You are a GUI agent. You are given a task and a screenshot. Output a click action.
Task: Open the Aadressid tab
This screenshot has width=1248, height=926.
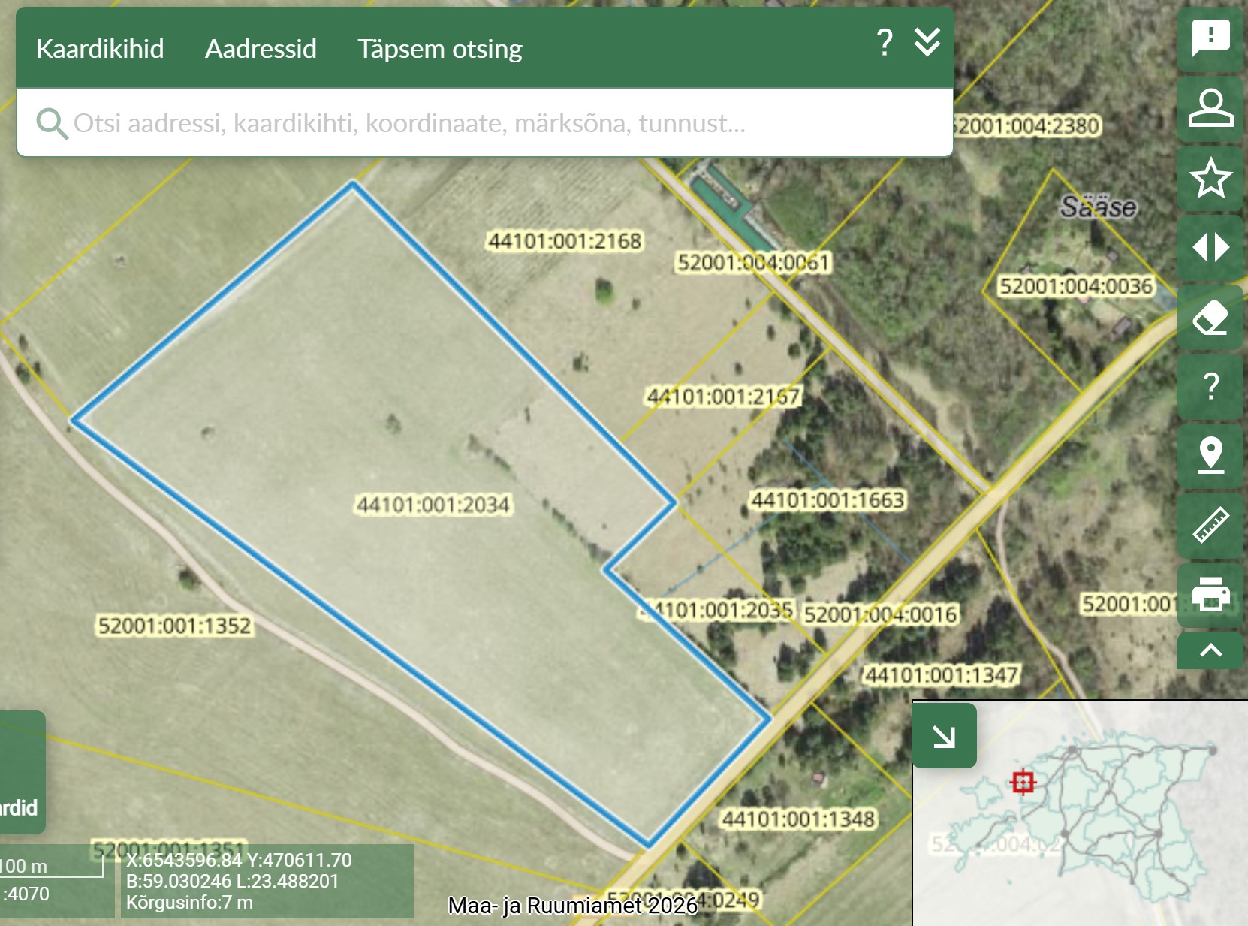261,49
